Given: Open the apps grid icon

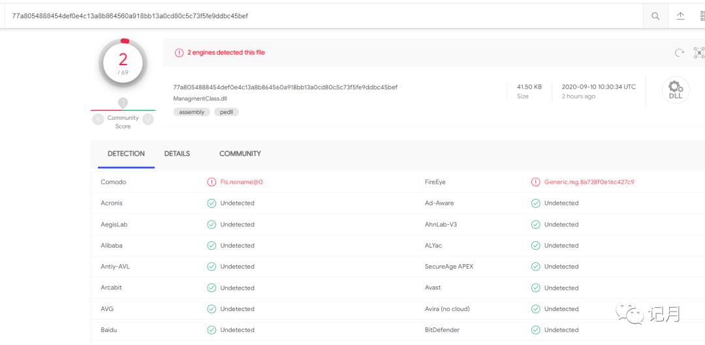Looking at the screenshot, I should tap(702, 16).
